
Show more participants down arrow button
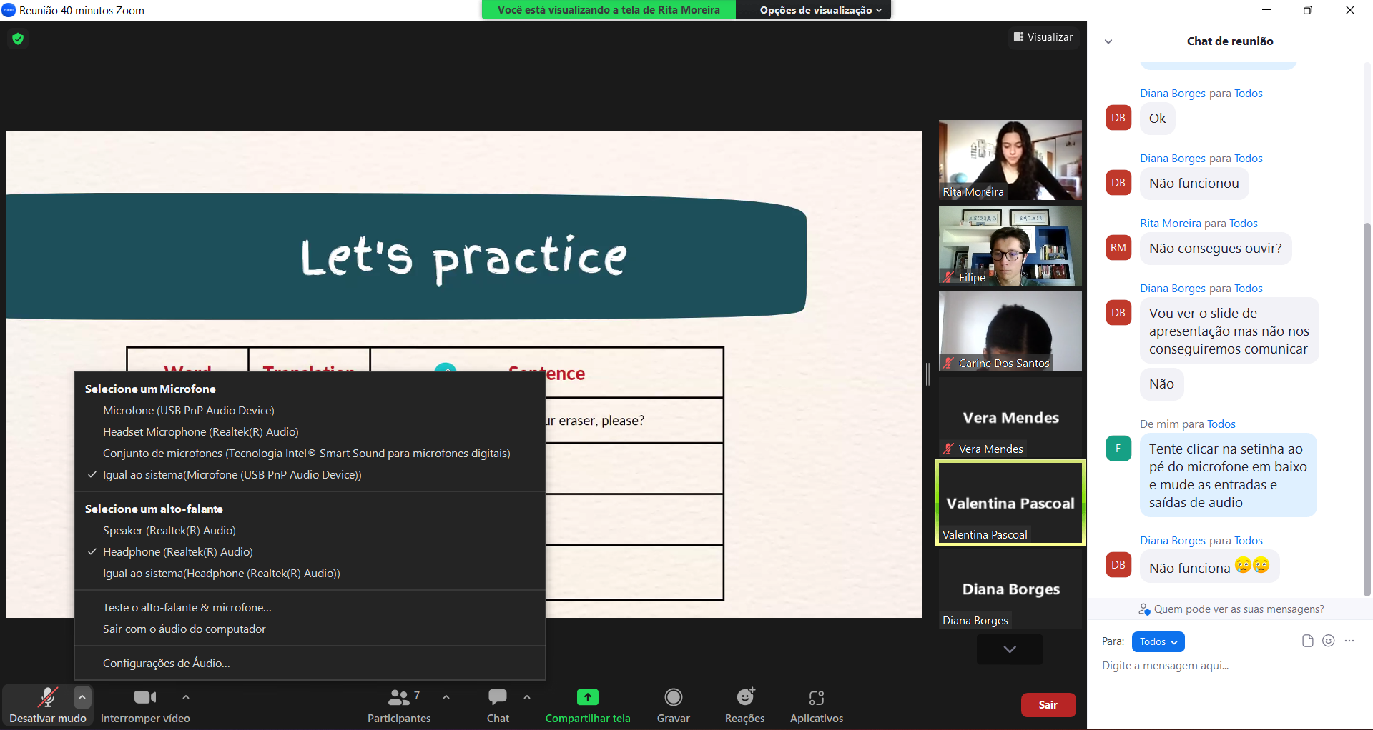[1010, 649]
